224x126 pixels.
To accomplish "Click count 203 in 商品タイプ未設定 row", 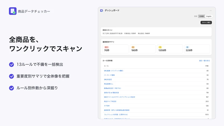I will point(207,101).
